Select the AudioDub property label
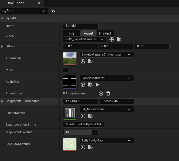 coord(12,82)
